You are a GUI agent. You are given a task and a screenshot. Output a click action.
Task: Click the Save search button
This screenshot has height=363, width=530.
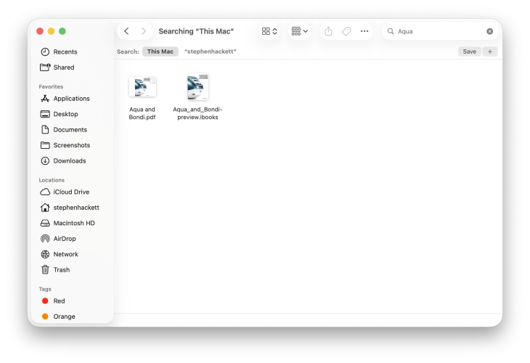click(469, 52)
